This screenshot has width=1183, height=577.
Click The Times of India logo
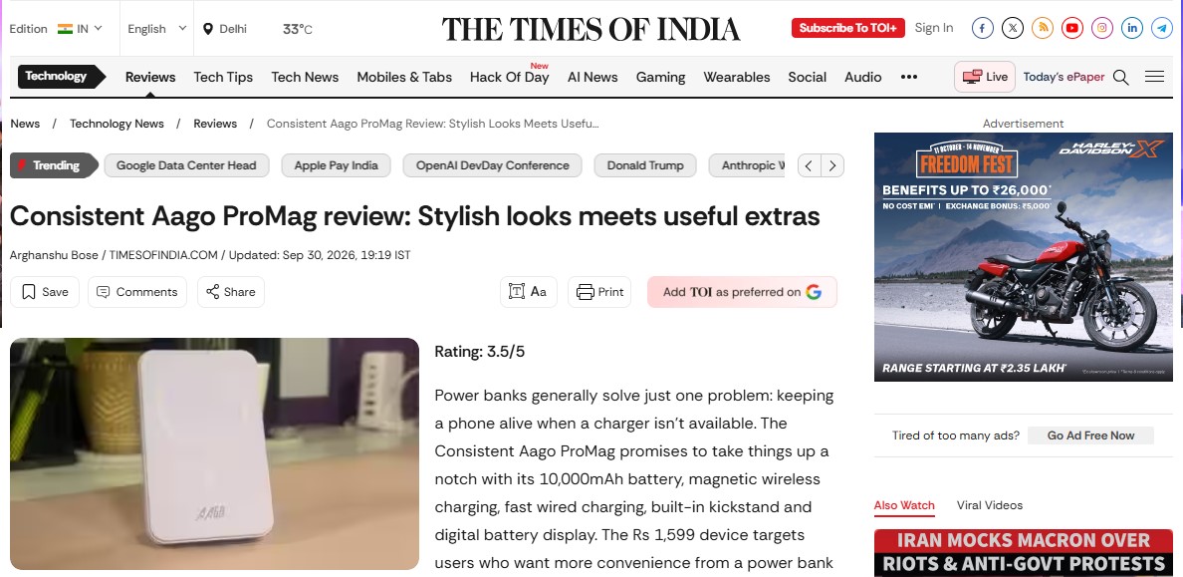point(591,29)
